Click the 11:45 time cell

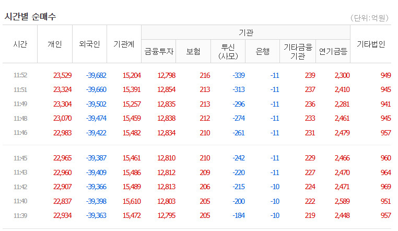(x=20, y=158)
